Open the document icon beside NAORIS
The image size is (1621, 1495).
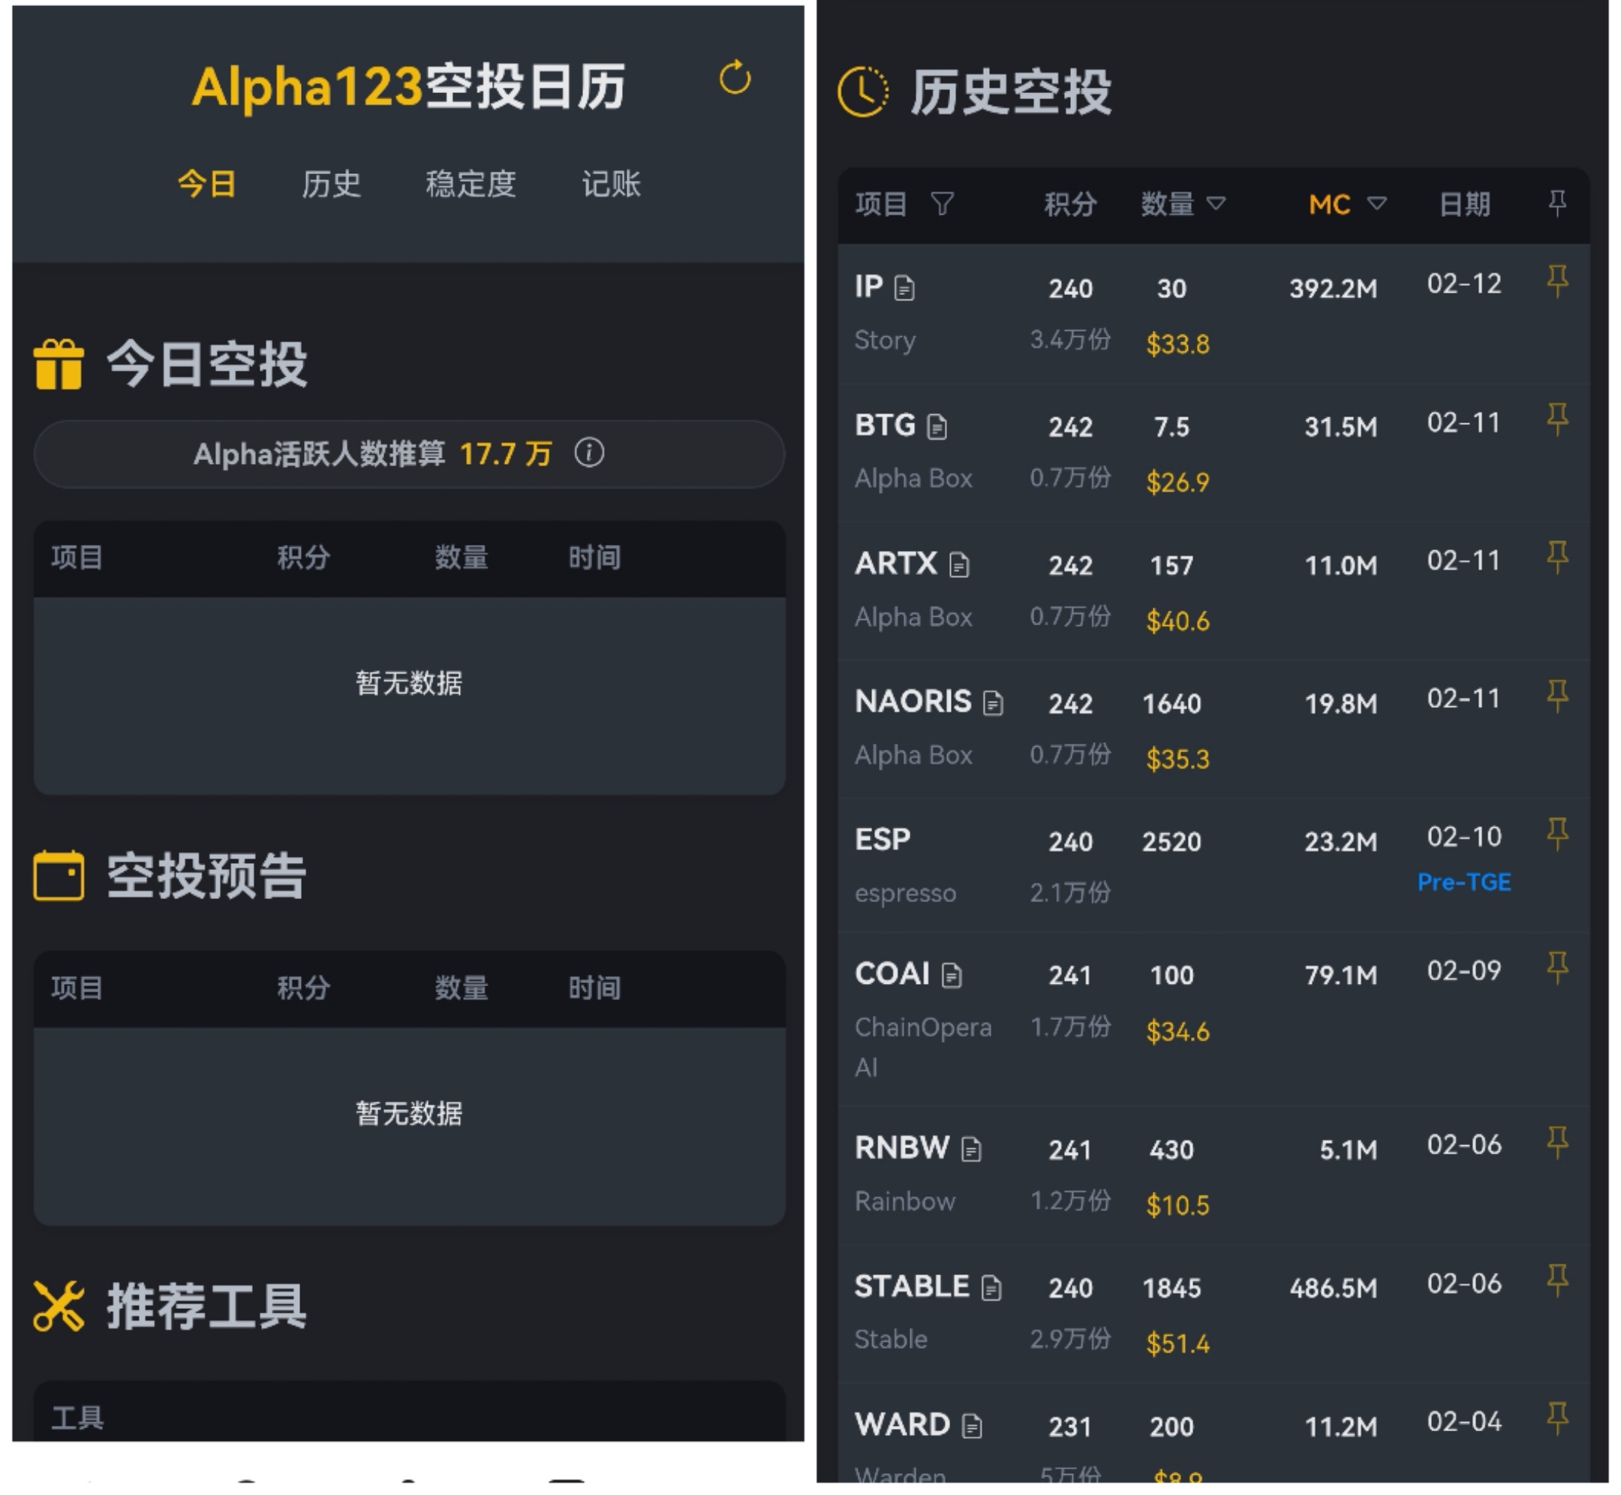993,703
